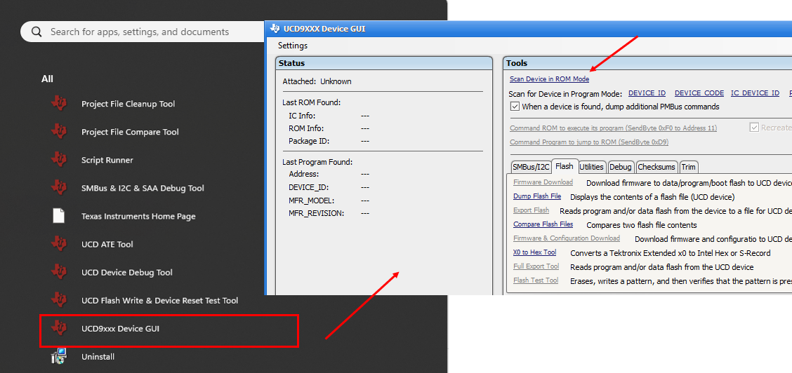This screenshot has height=373, width=792.
Task: Click the TI logo in the UCD9XXX window title bar
Action: 275,29
